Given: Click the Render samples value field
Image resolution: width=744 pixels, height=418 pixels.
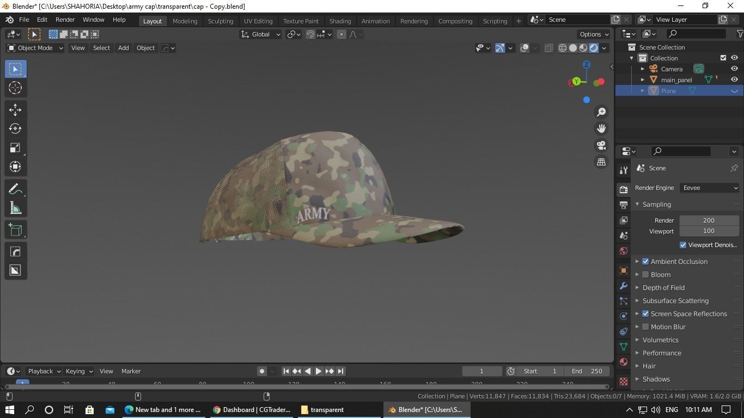Looking at the screenshot, I should [709, 220].
